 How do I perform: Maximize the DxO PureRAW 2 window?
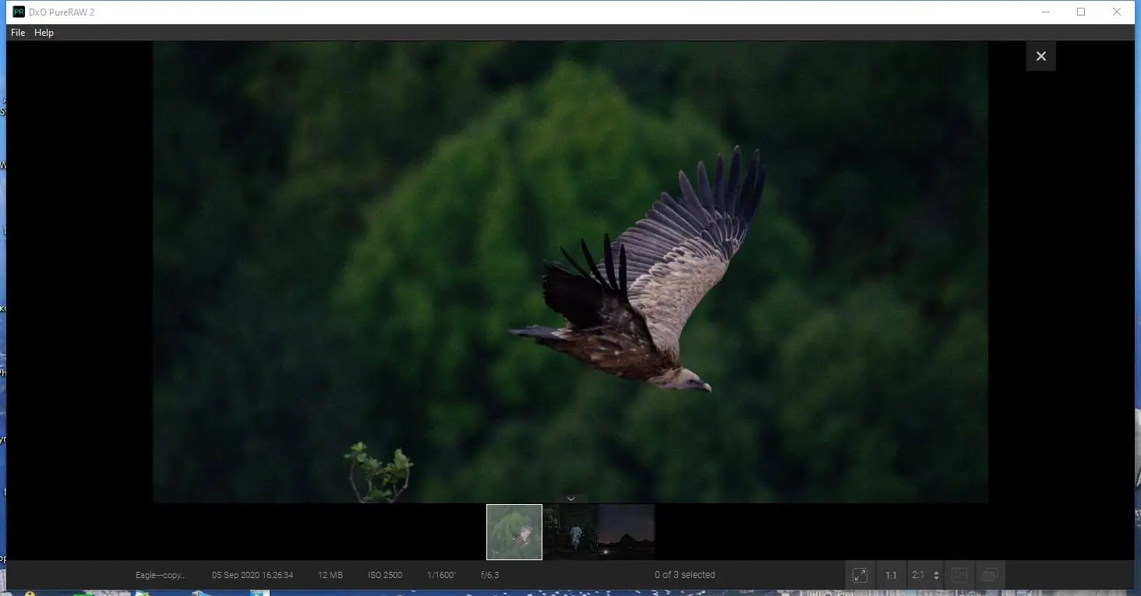click(x=1081, y=12)
